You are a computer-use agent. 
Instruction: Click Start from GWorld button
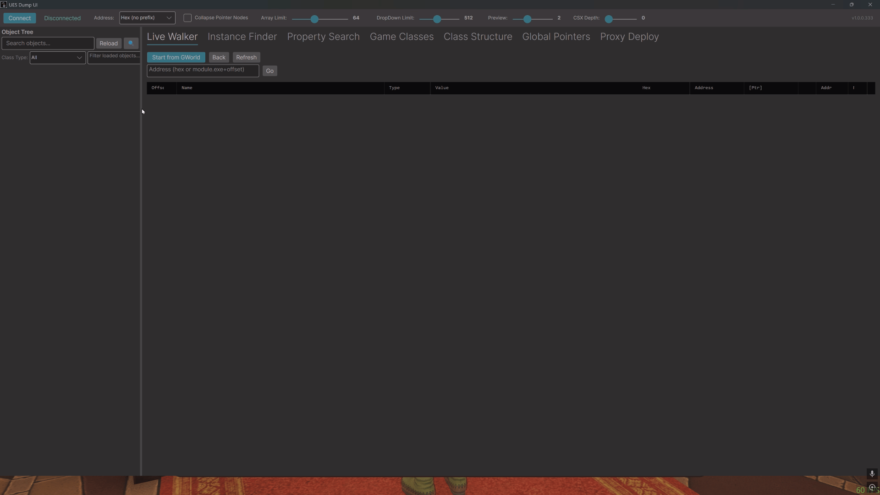coord(176,57)
